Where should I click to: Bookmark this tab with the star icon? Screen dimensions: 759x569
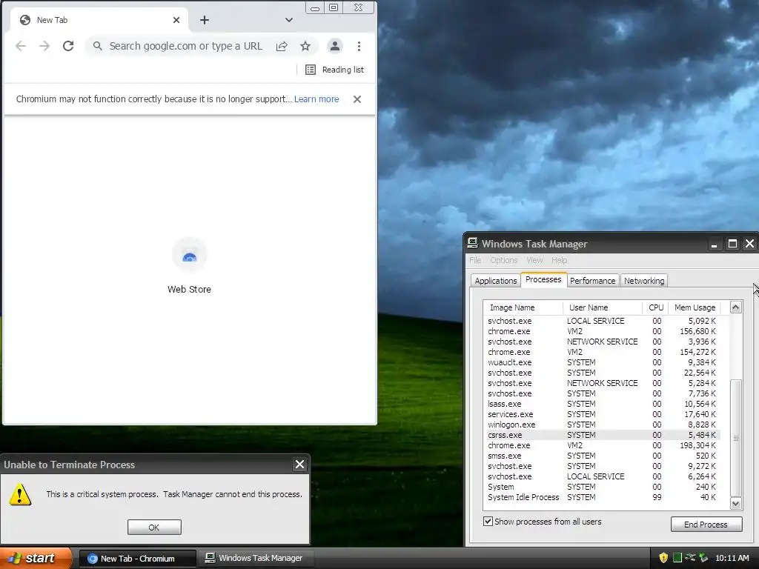click(x=305, y=46)
